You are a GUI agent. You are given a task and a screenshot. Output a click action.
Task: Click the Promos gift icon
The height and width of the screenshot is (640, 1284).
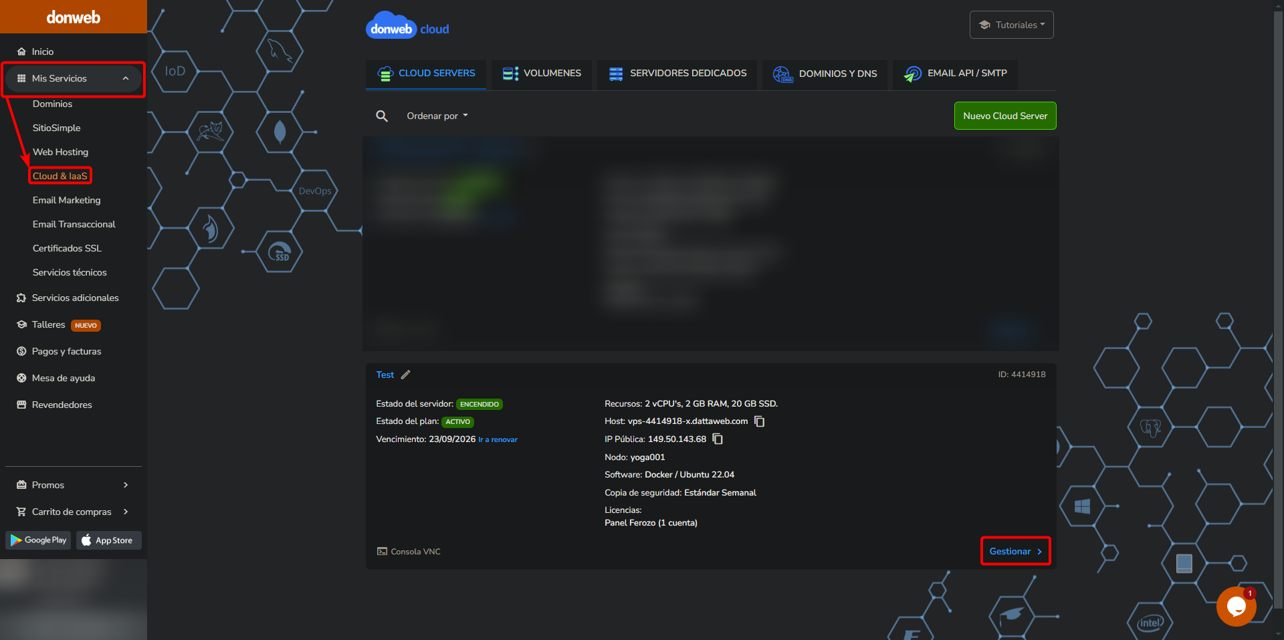click(21, 485)
